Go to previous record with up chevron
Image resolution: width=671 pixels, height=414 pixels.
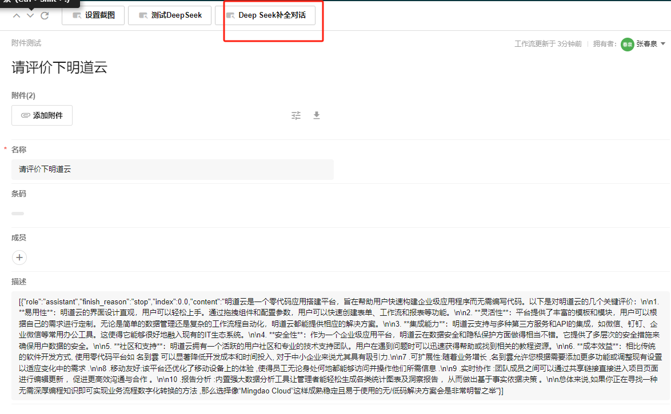16,16
